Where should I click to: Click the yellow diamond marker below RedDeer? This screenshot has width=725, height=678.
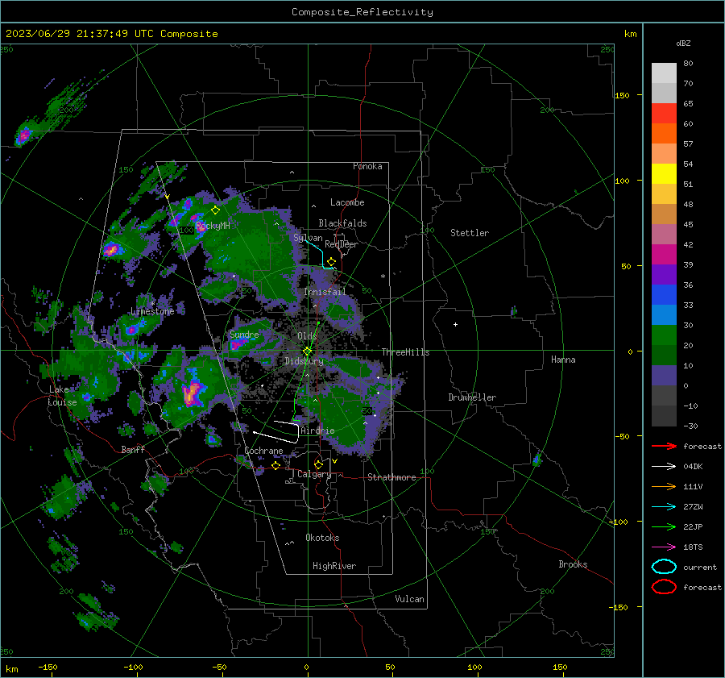331,262
